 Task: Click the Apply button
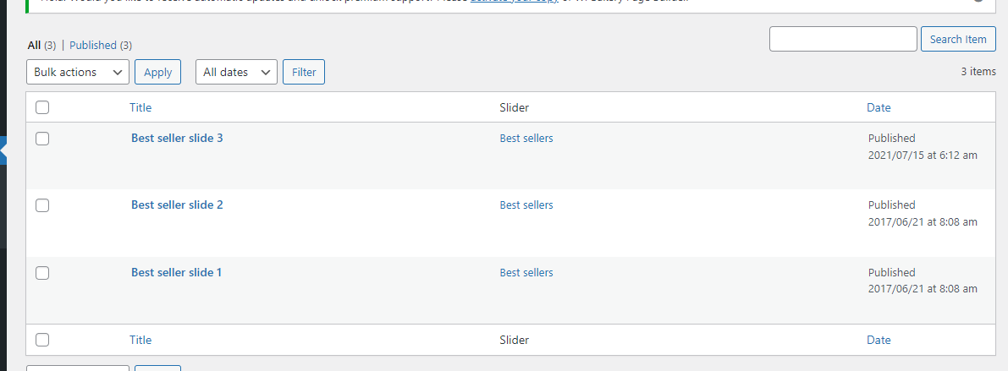tap(157, 73)
